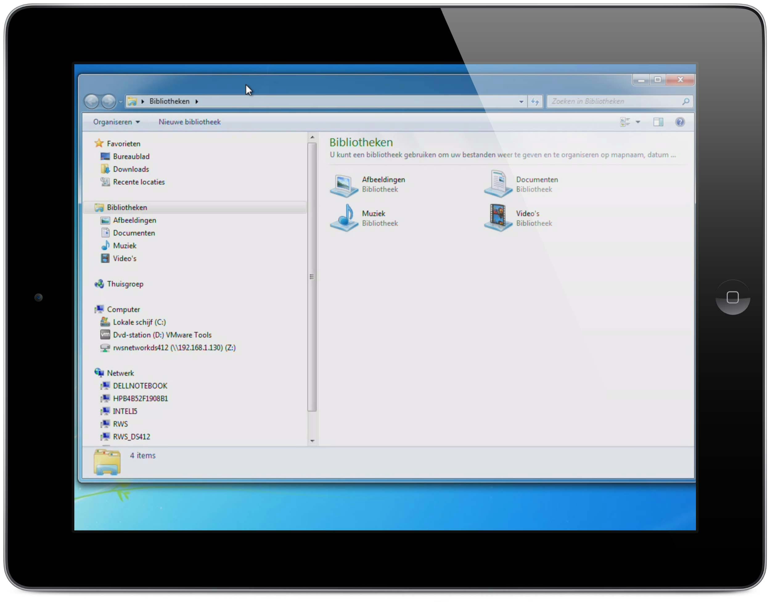Toggle the preview pane button
Screen dimensions: 770x605
point(658,122)
